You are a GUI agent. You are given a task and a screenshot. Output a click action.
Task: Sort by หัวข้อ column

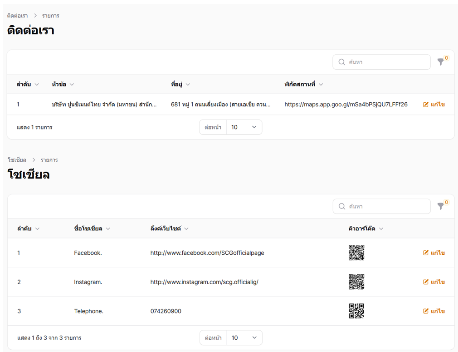pos(63,84)
